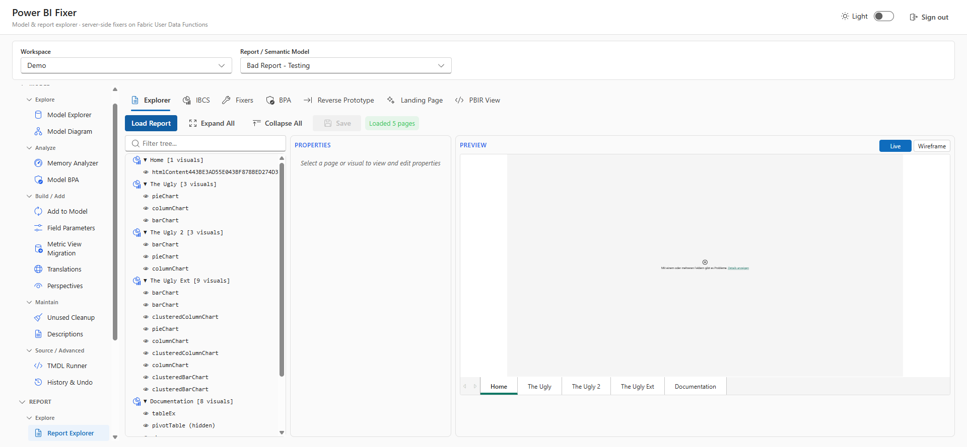Viewport: 967px width, 447px height.
Task: Toggle visibility of htmlContent visual
Action: pyautogui.click(x=146, y=172)
